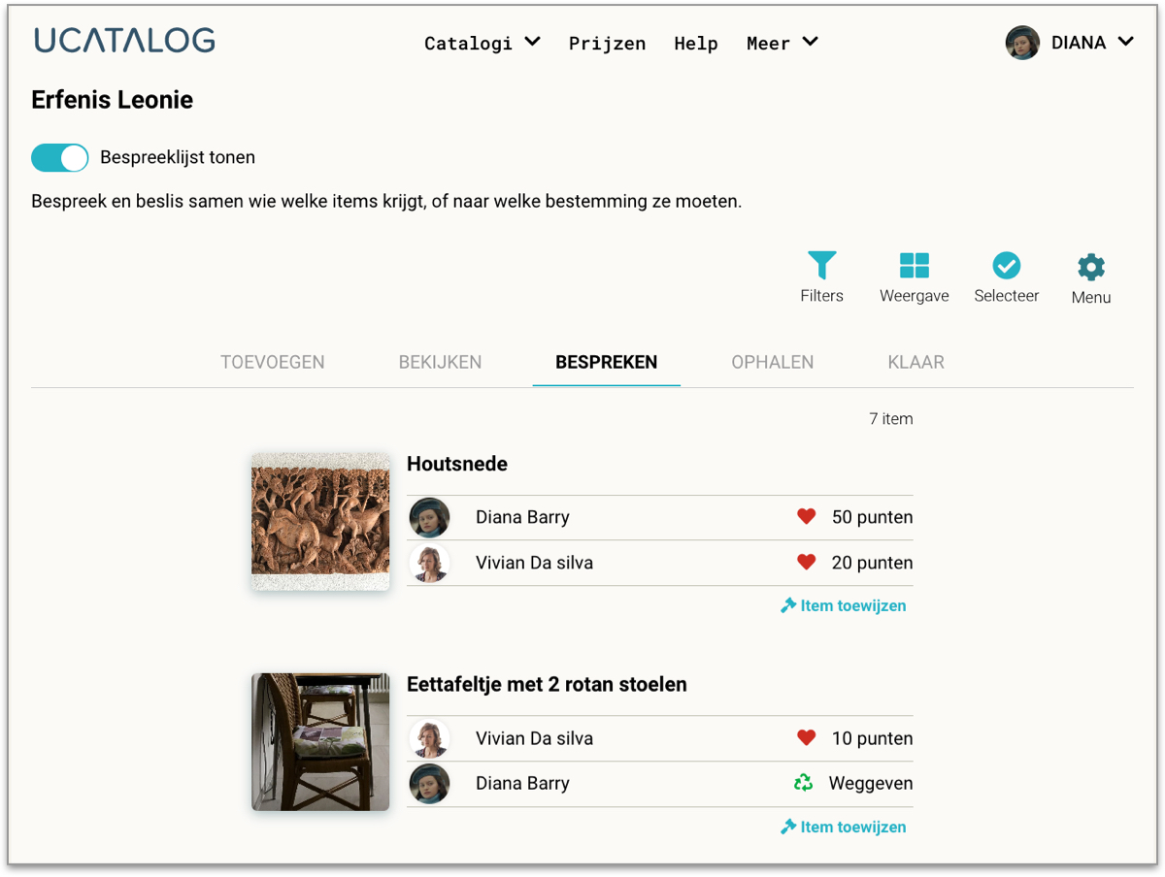Click Vivian Da silva's avatar under Houtsnede

coord(429,563)
